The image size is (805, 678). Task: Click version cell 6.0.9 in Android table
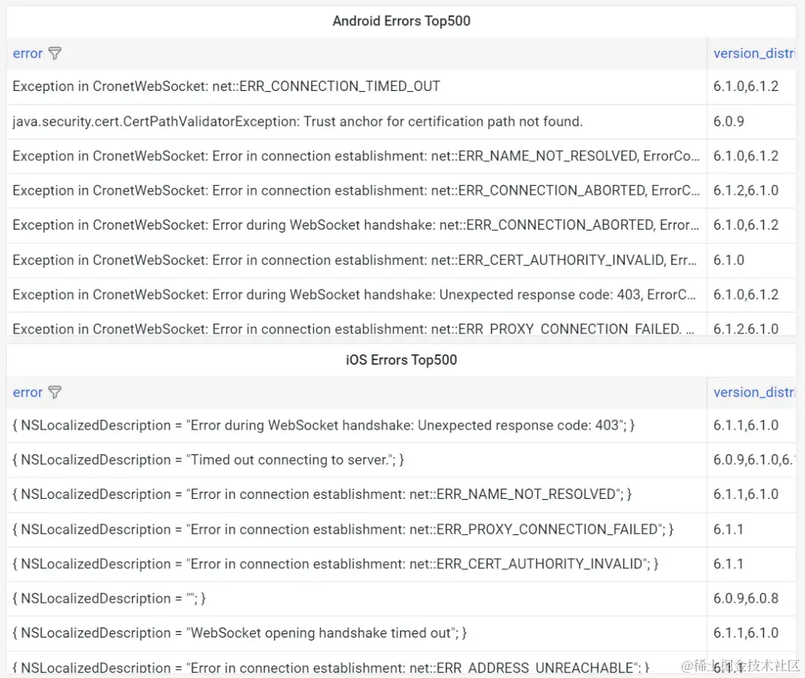click(x=729, y=122)
